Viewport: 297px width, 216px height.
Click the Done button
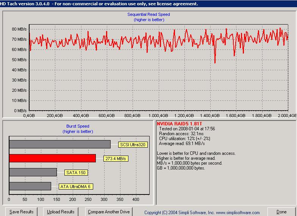(281, 212)
